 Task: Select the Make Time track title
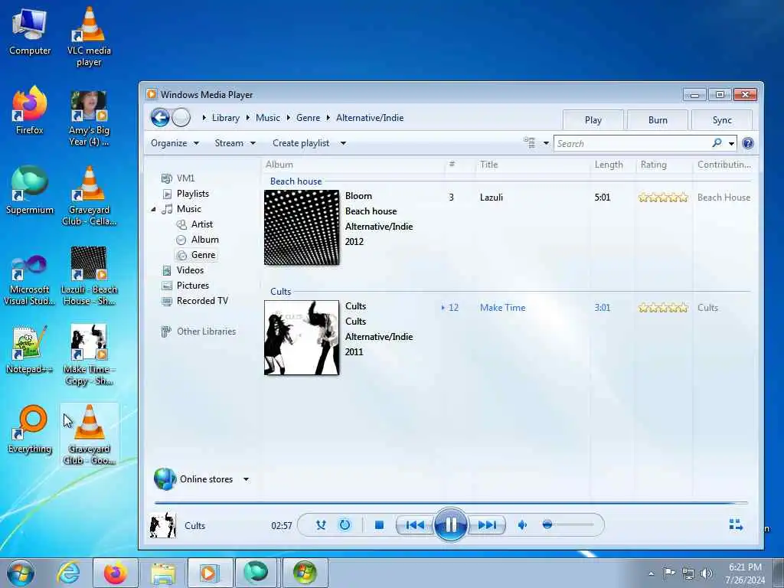coord(502,308)
